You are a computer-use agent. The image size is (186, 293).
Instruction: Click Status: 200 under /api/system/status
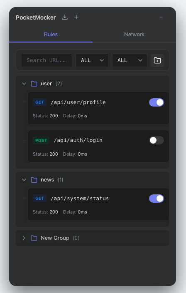pyautogui.click(x=45, y=212)
